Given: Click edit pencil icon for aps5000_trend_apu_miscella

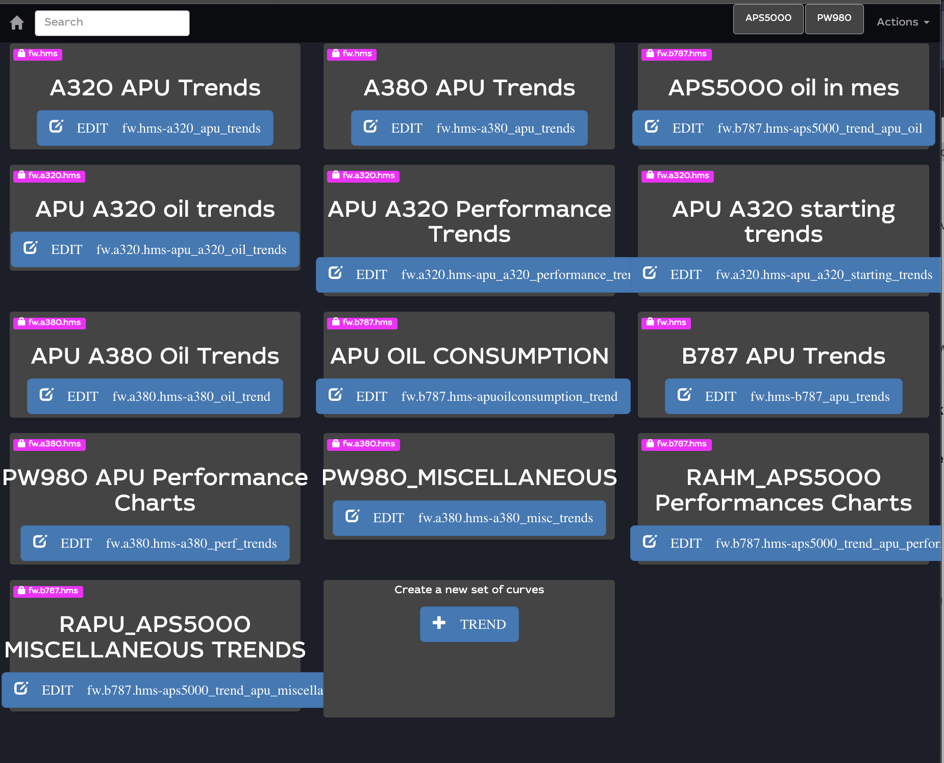Looking at the screenshot, I should pyautogui.click(x=21, y=689).
